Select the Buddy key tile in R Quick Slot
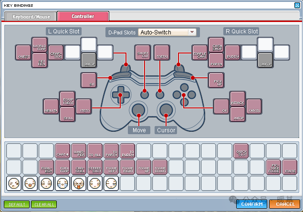The image size is (303, 212). [232, 53]
